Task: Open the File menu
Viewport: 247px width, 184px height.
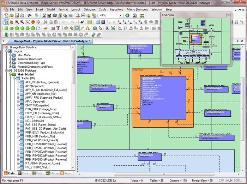Action: tap(12, 10)
